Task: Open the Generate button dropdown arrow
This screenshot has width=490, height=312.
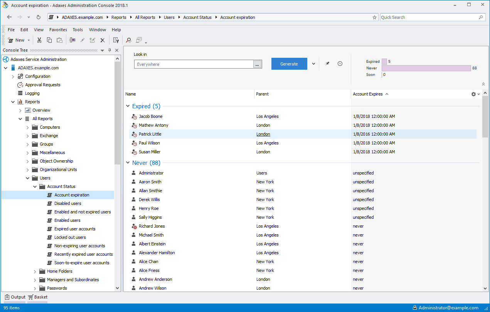Action: click(313, 64)
